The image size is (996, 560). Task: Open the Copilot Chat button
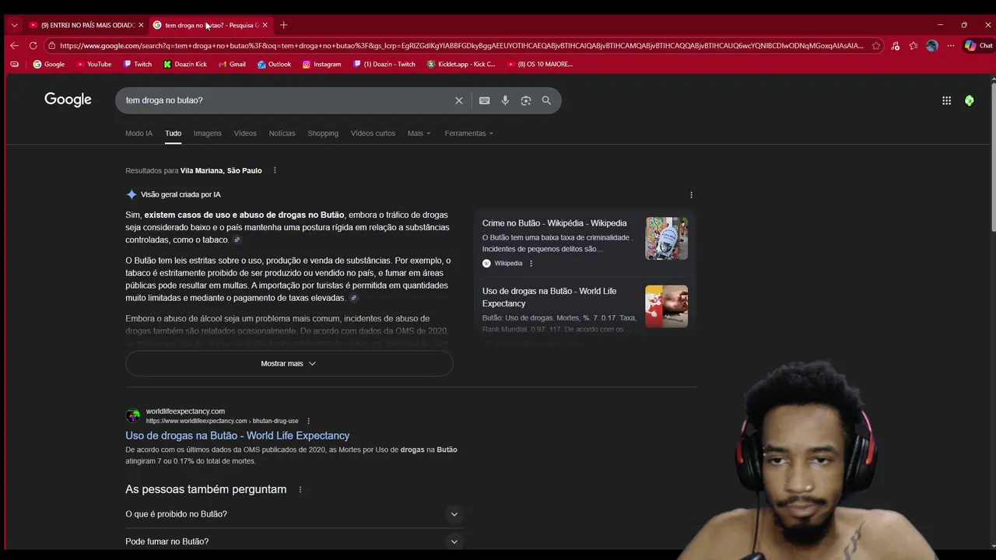978,46
